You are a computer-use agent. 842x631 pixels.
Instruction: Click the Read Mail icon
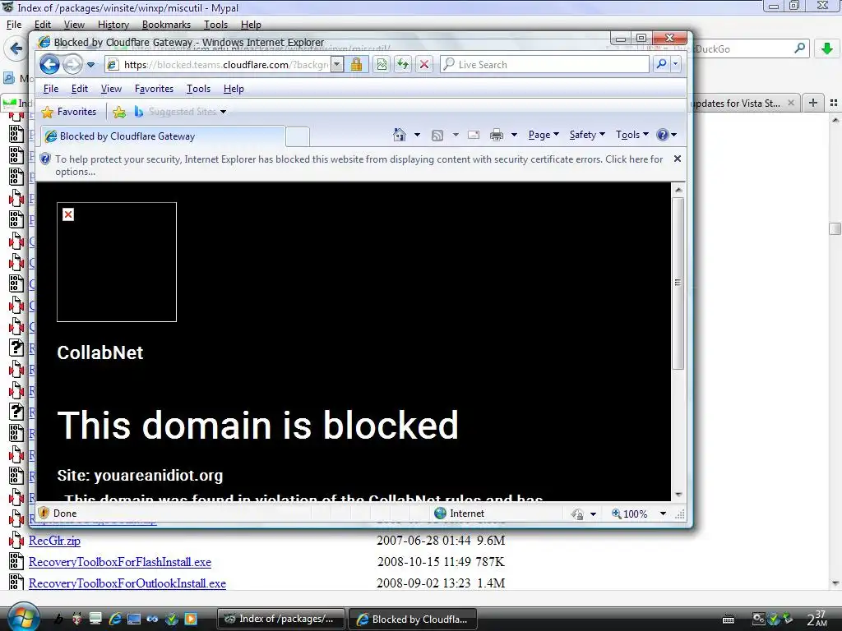click(473, 135)
